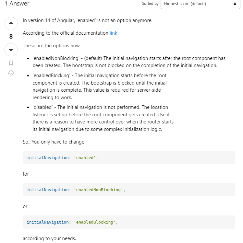This screenshot has width=243, height=243.
Task: Click the 'disabled' option bullet description
Action: click(103, 118)
